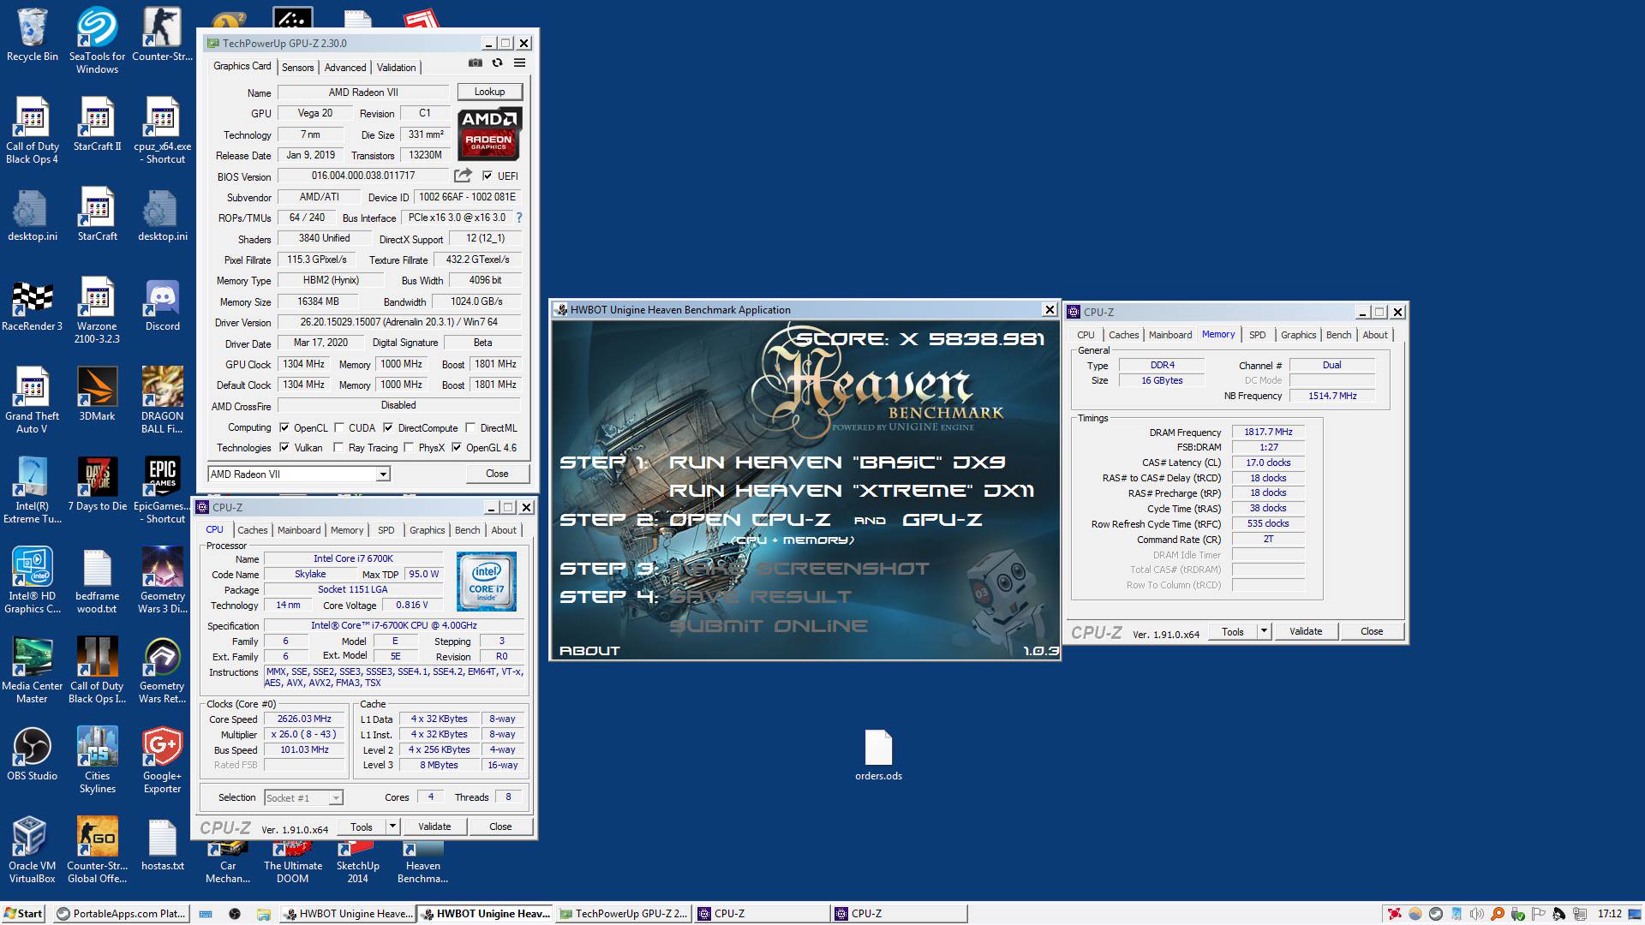Screen dimensions: 1645x925
Task: Click the CPU Name field Intel Core i7 6700K
Action: [353, 558]
